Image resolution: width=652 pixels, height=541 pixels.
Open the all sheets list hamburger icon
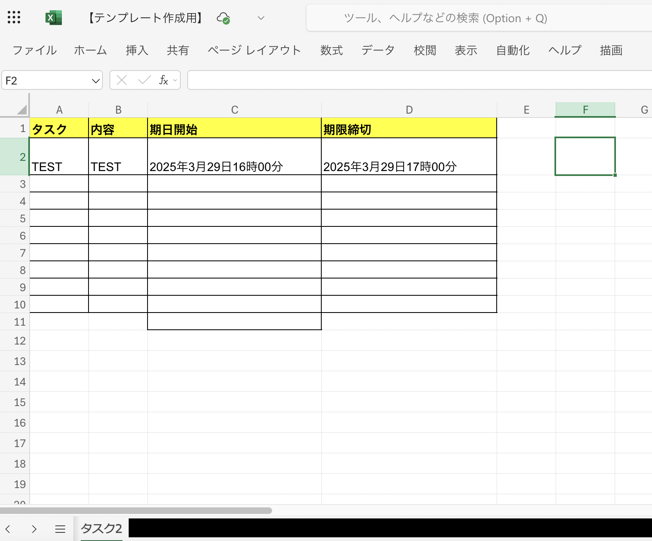coord(60,529)
